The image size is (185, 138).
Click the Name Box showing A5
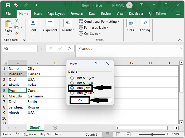[18, 48]
